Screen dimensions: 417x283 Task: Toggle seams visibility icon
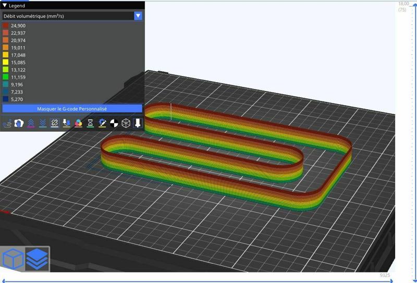tap(55, 123)
